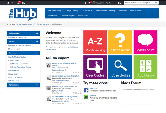Click the Facebook app title link
The width and height of the screenshot is (166, 113).
(93, 88)
